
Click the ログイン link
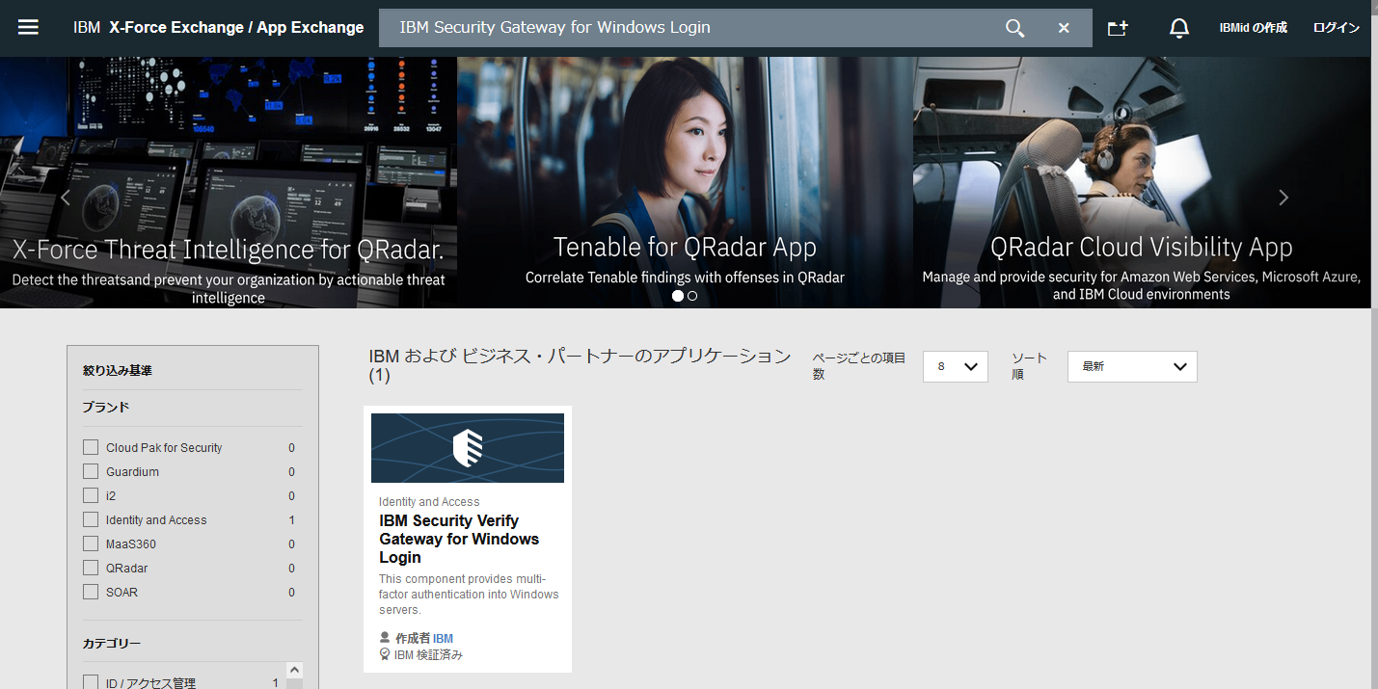point(1337,28)
